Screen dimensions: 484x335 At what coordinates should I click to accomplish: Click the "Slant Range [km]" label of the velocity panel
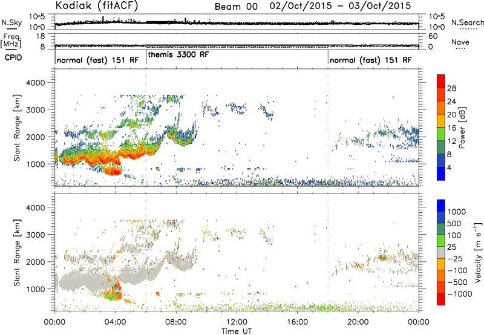17,253
